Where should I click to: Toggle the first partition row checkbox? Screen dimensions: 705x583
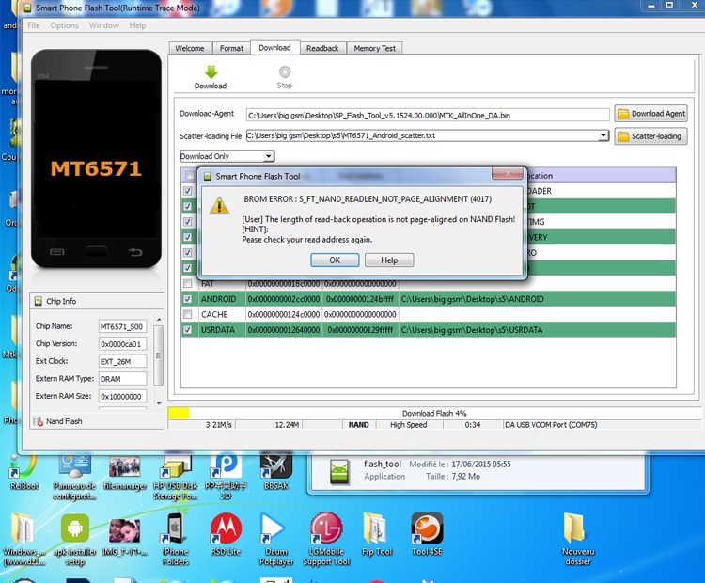[187, 191]
